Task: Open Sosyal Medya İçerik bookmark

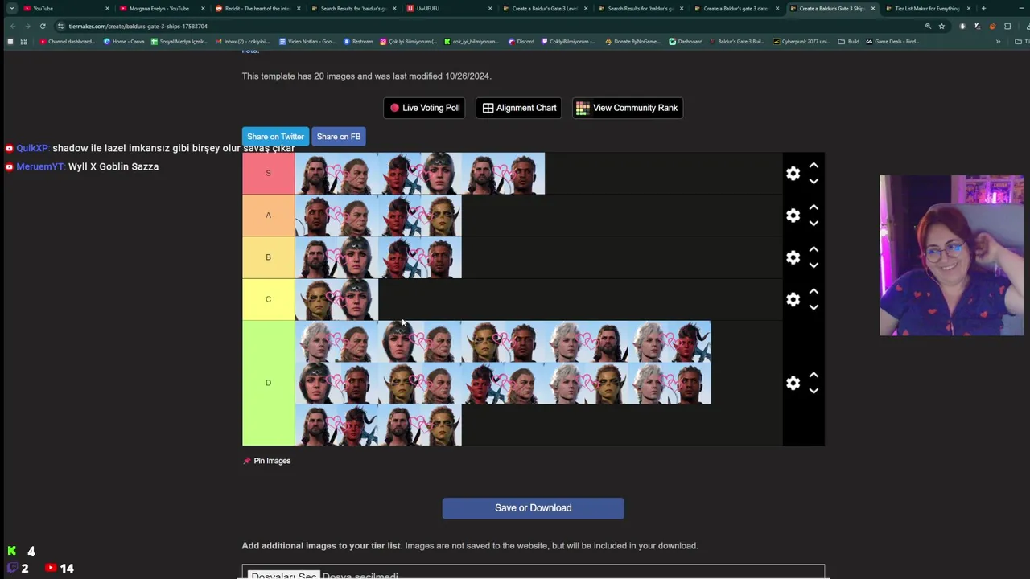Action: coord(179,41)
